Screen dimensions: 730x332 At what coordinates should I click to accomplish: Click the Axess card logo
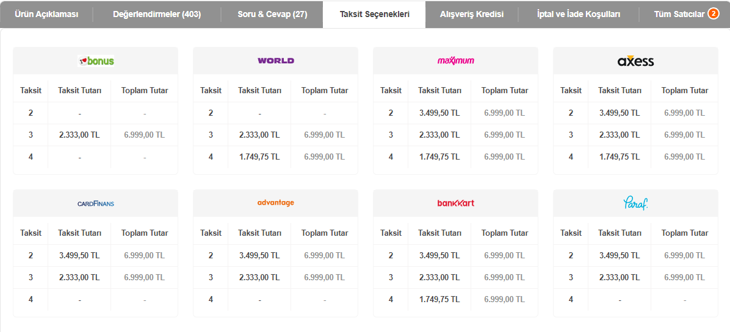click(x=635, y=61)
